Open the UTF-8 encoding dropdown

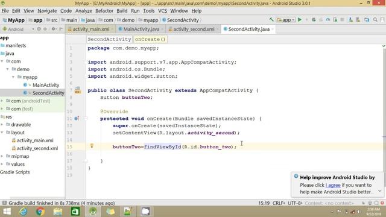point(295,203)
